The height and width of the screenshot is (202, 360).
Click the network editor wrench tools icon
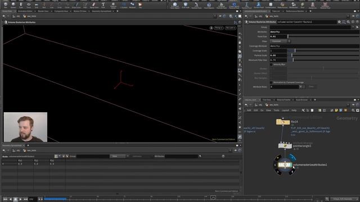tap(303, 111)
